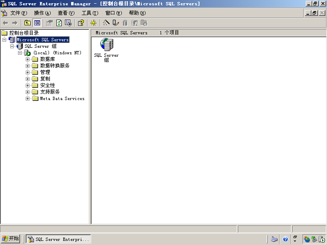Click the Windows globe tray icon
This screenshot has width=327, height=245.
(x=307, y=239)
